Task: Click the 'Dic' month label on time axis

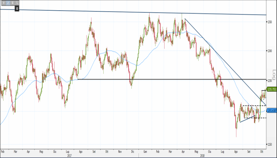Action: click(133, 151)
